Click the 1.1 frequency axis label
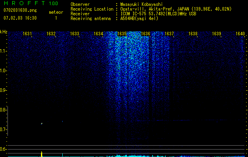 tap(3, 51)
